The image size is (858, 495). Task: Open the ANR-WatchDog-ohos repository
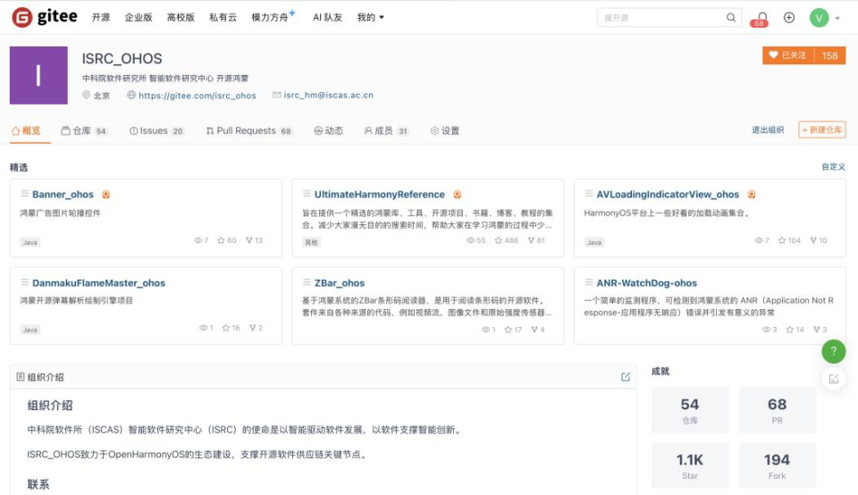point(647,282)
